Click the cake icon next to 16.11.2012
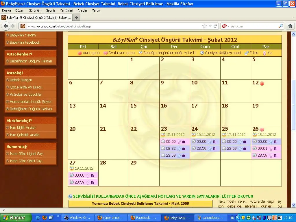Viewport: 296px width, 222px height. (x=193, y=134)
